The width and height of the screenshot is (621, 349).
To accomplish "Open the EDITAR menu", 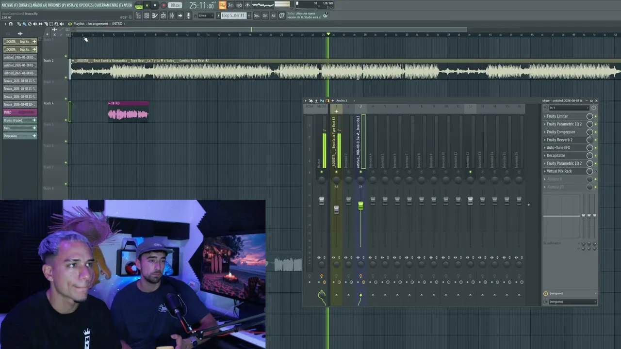I will pos(24,5).
